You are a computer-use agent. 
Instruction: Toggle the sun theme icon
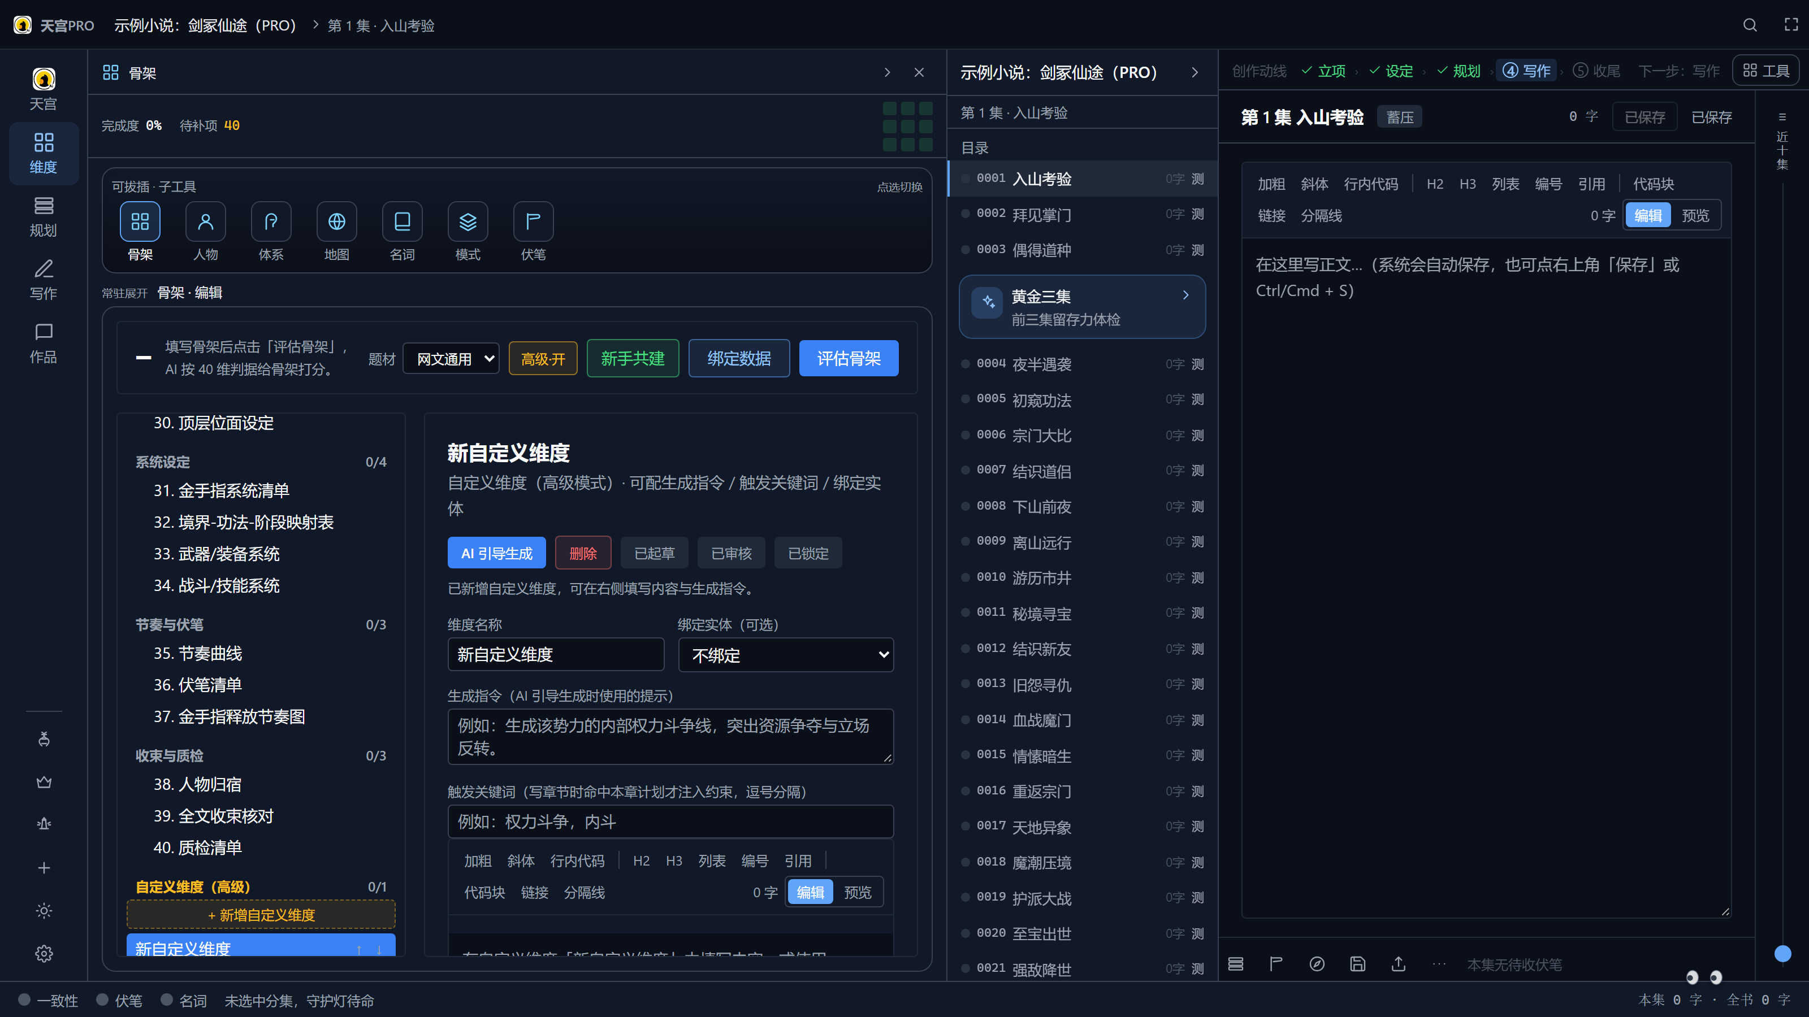44,910
